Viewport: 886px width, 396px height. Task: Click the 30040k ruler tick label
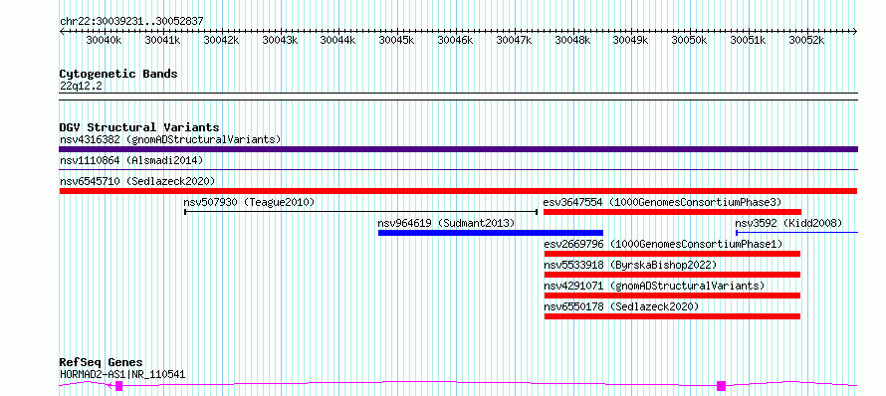point(104,41)
